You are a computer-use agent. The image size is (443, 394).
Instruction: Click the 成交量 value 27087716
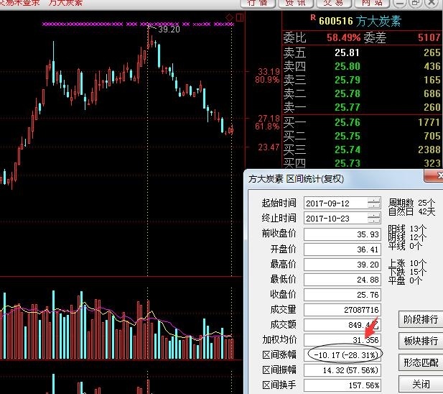point(342,310)
